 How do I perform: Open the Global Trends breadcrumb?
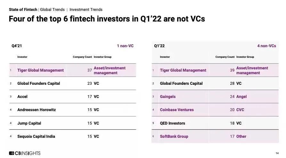coord(52,10)
